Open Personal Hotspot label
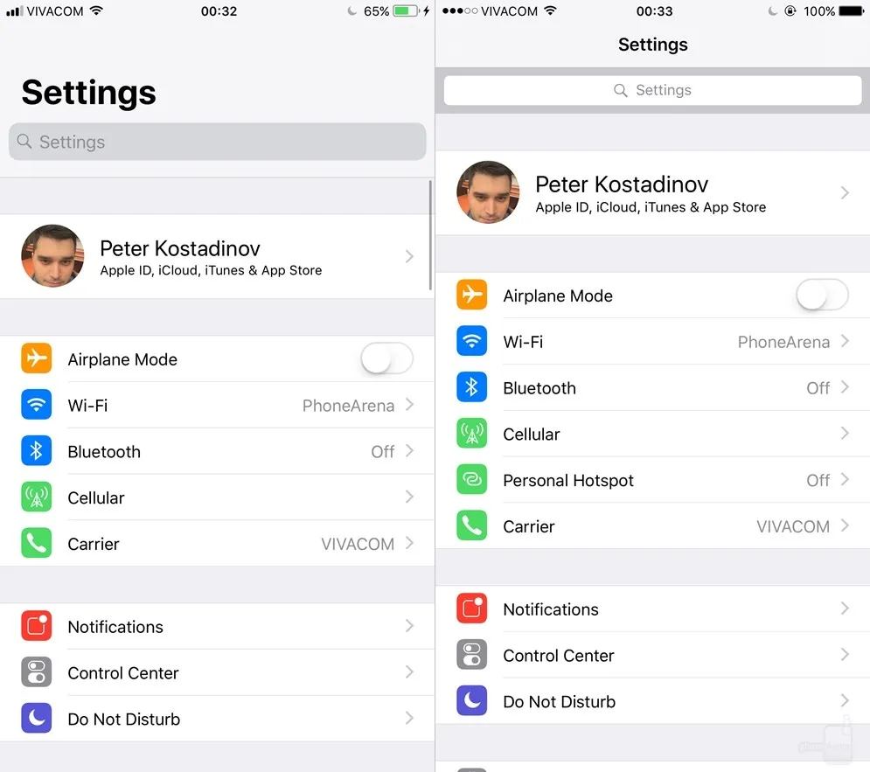 pyautogui.click(x=568, y=480)
